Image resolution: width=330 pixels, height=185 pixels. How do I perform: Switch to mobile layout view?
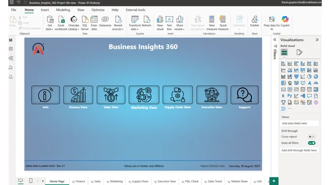(x=31, y=180)
